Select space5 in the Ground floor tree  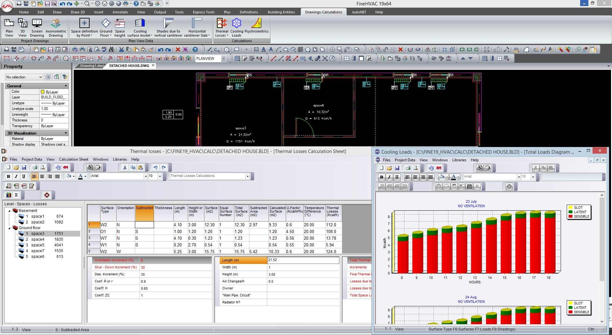[38, 245]
